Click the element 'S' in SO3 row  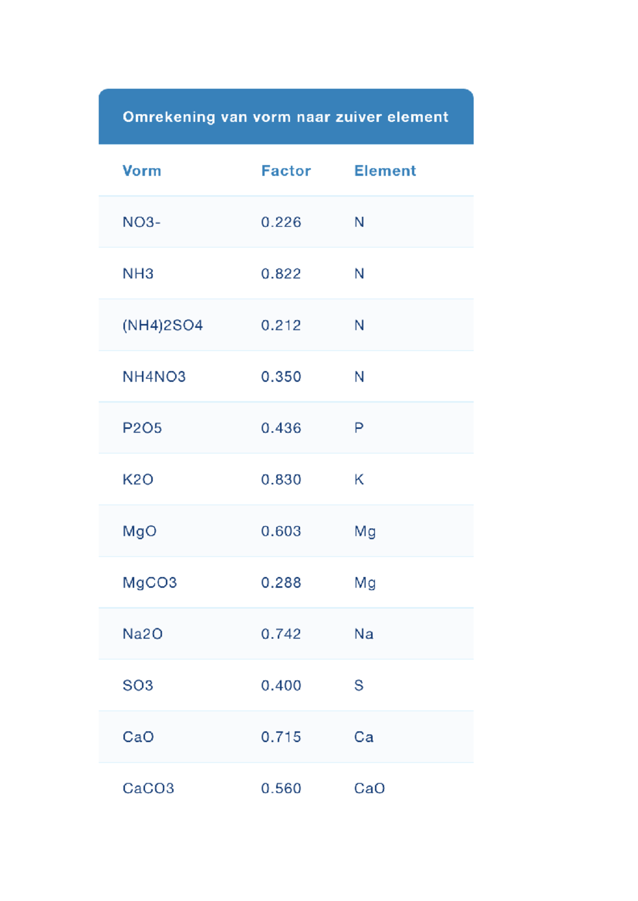point(359,686)
